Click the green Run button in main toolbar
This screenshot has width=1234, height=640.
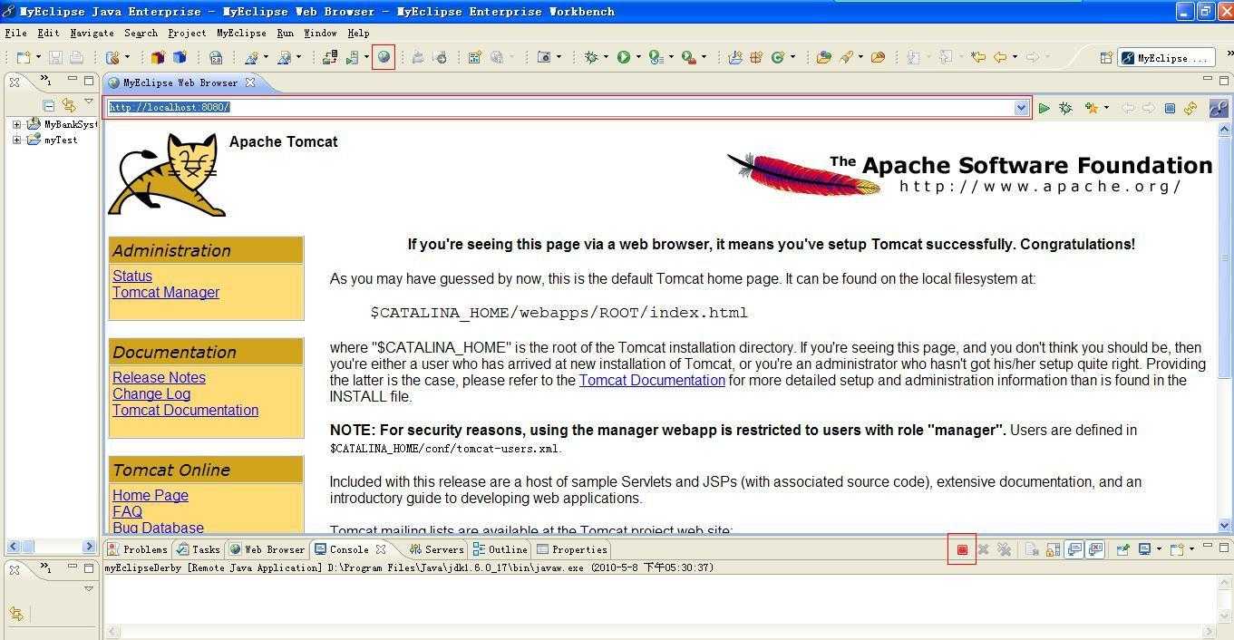[x=624, y=57]
